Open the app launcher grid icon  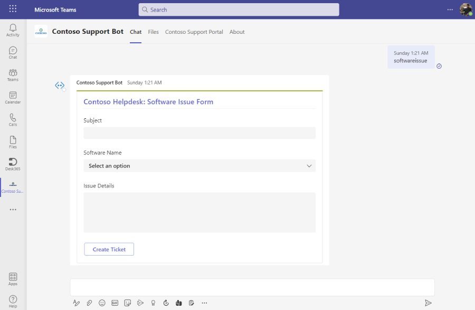point(13,9)
